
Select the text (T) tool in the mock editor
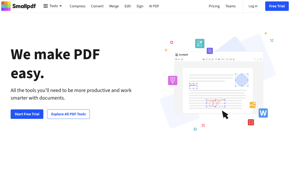click(x=216, y=59)
